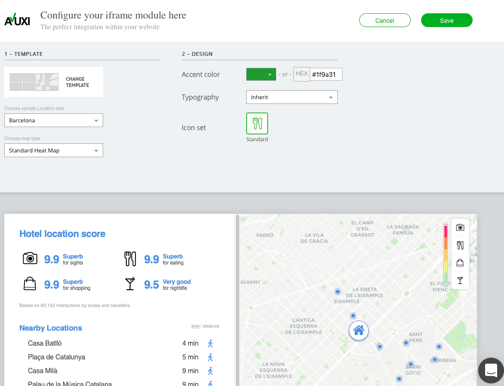Image resolution: width=504 pixels, height=386 pixels.
Task: Select Casa Milà in the list
Action: (43, 371)
